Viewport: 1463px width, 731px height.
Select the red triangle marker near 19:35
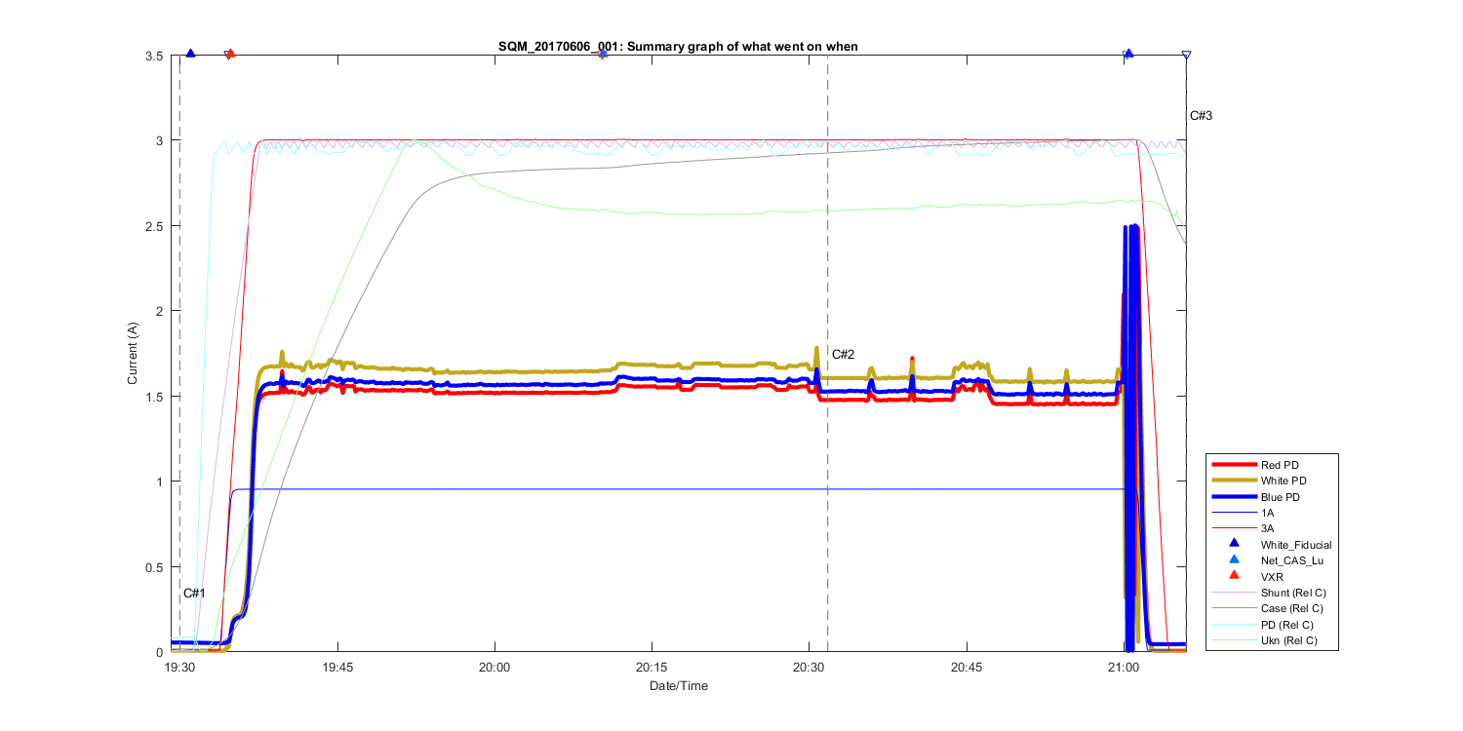(230, 54)
